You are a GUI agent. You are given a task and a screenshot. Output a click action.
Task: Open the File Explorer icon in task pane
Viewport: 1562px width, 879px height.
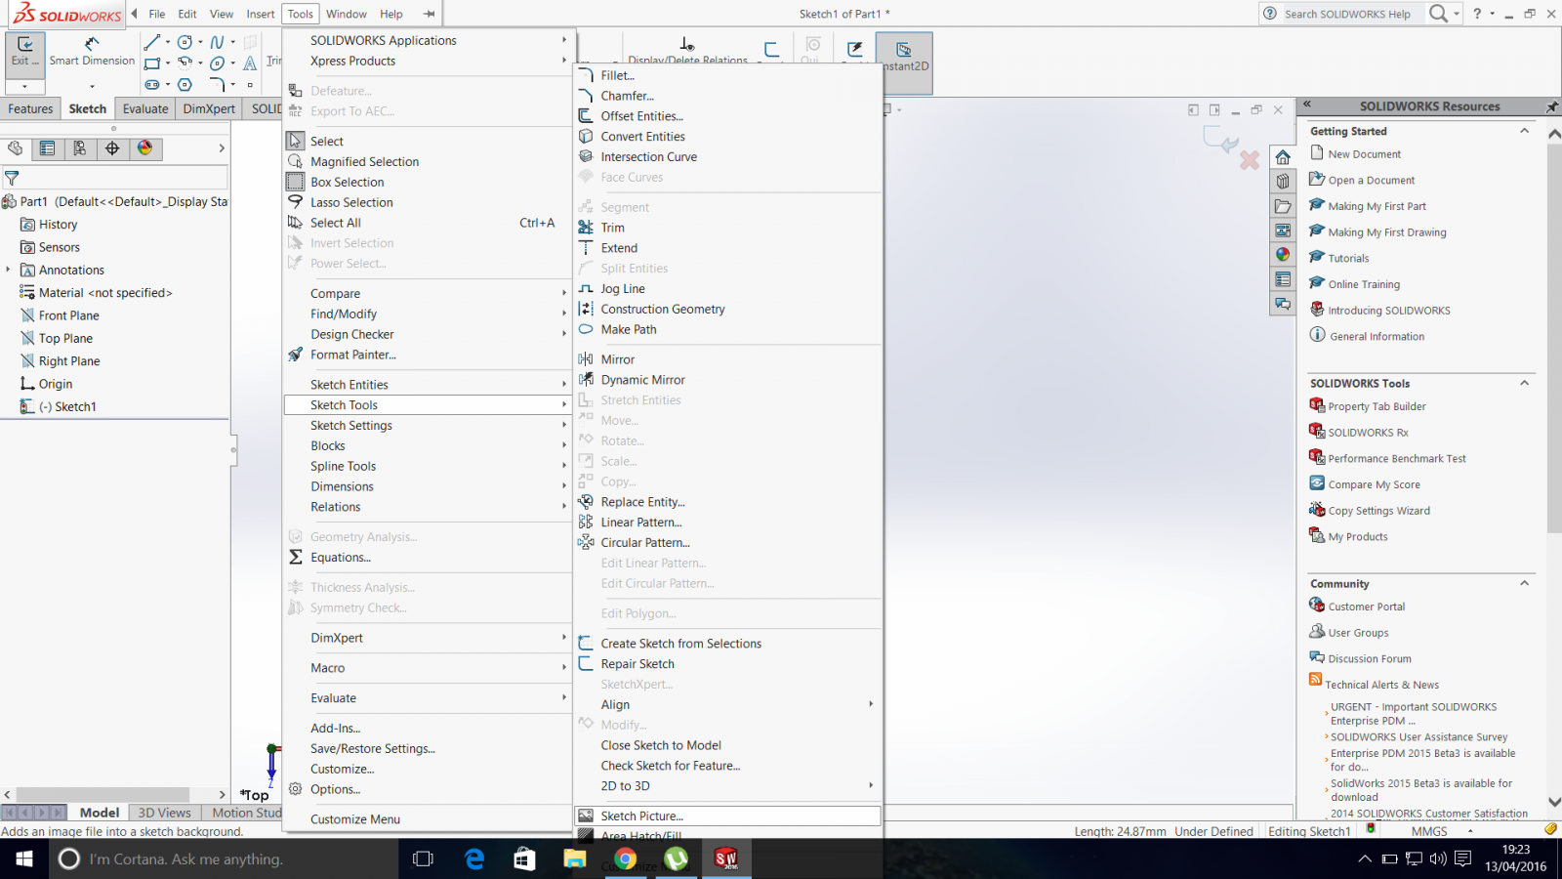coord(1283,206)
